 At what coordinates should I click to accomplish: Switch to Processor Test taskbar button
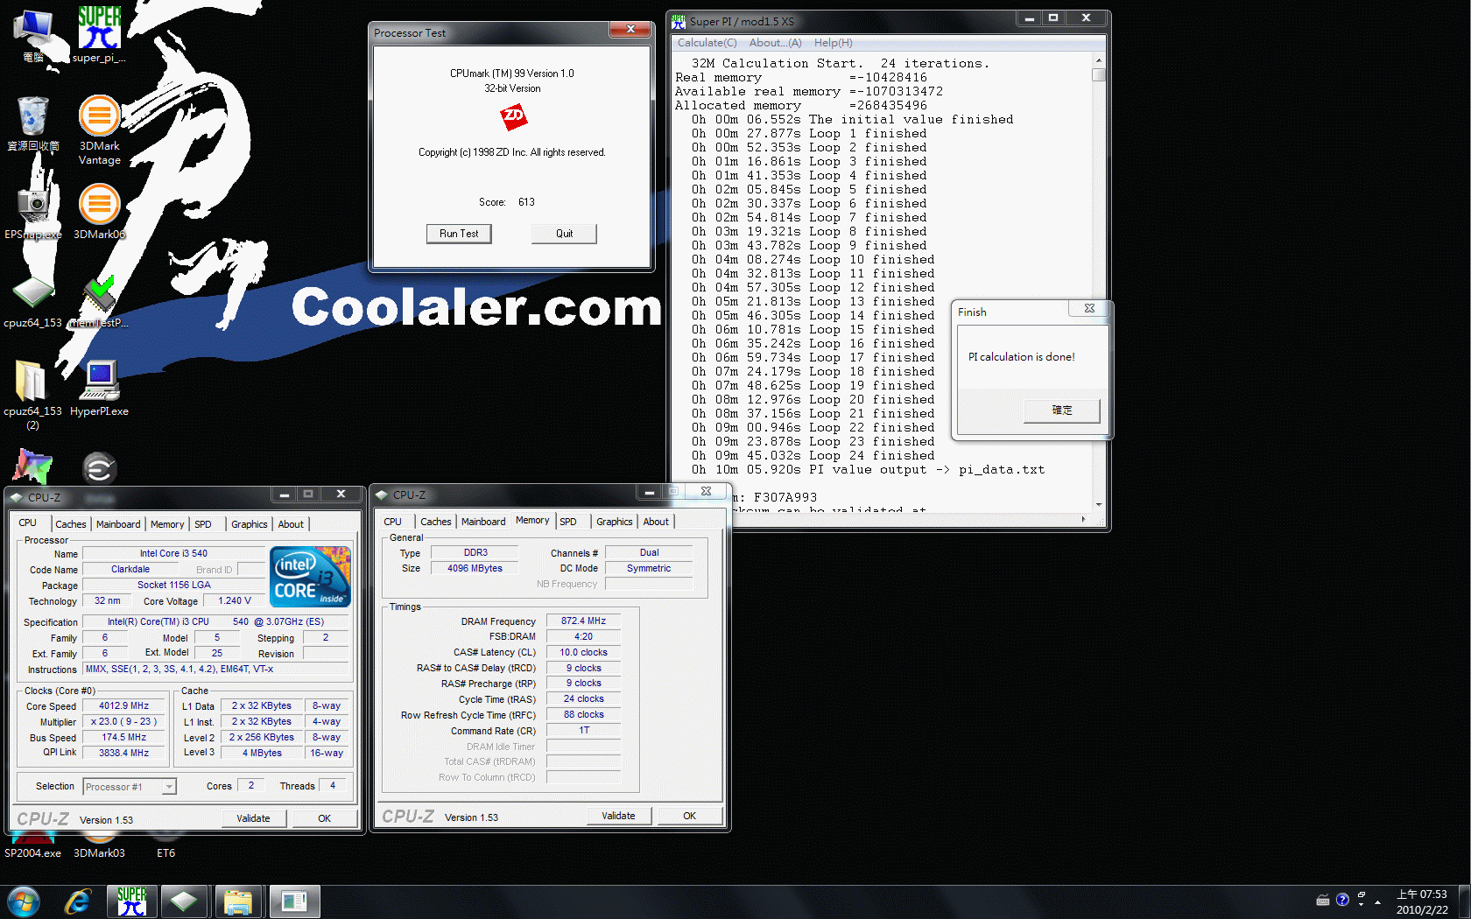(294, 901)
